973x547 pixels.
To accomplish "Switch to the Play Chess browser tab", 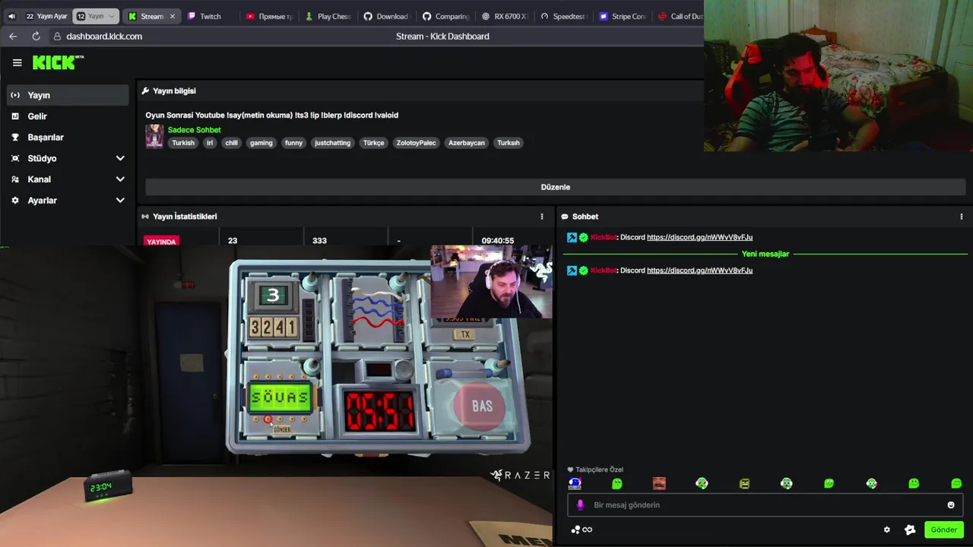I will (328, 16).
